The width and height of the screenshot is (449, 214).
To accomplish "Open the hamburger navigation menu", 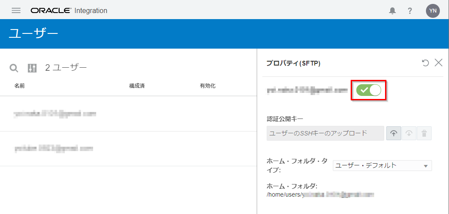I will 16,10.
